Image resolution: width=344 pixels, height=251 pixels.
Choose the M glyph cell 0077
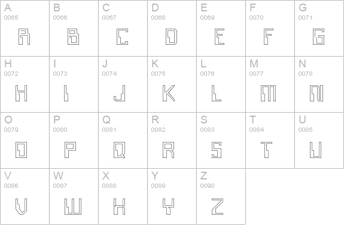click(x=270, y=85)
